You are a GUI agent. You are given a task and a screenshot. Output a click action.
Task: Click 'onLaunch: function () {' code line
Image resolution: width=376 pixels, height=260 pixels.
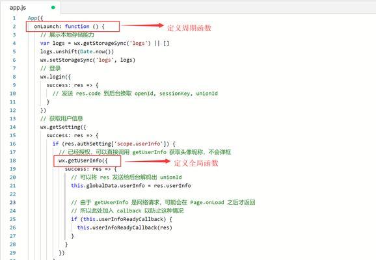tap(69, 27)
